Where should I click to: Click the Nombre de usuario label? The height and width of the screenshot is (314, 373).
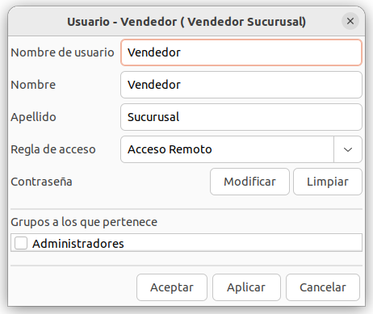62,52
